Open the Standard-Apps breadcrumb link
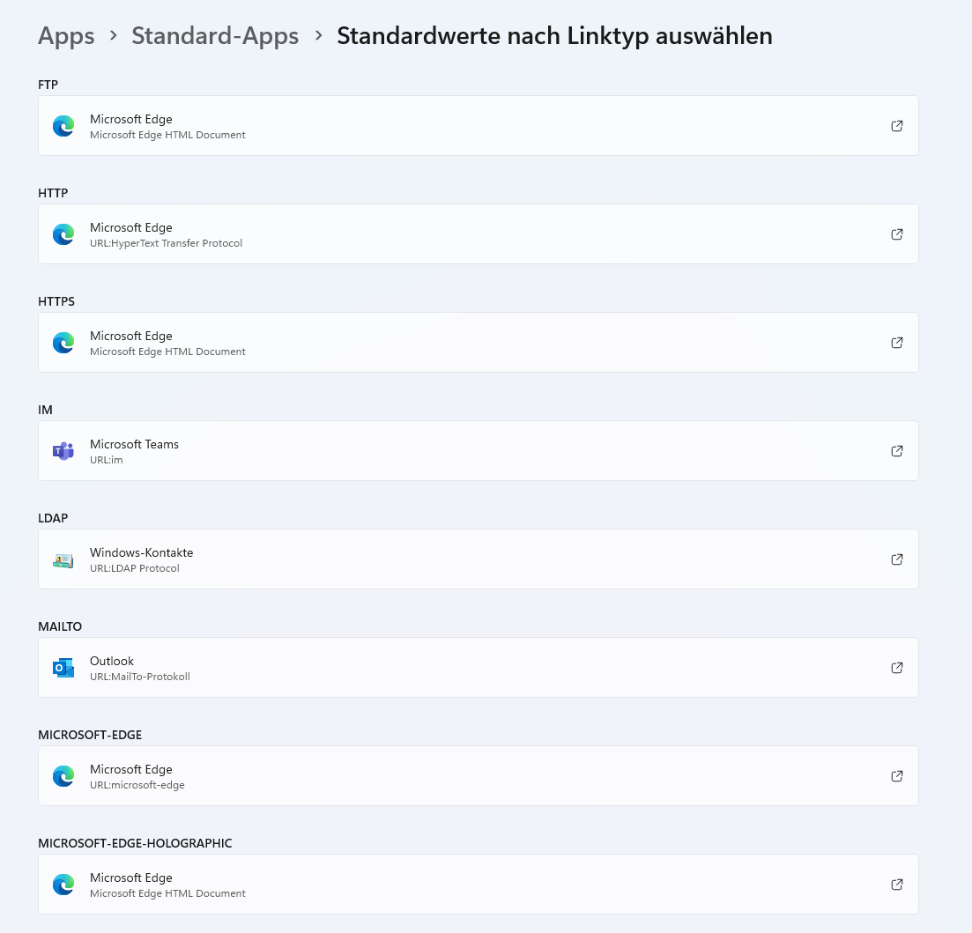 point(215,36)
